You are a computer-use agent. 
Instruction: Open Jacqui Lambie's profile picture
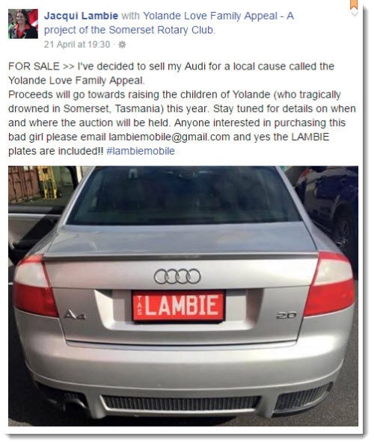pos(23,24)
